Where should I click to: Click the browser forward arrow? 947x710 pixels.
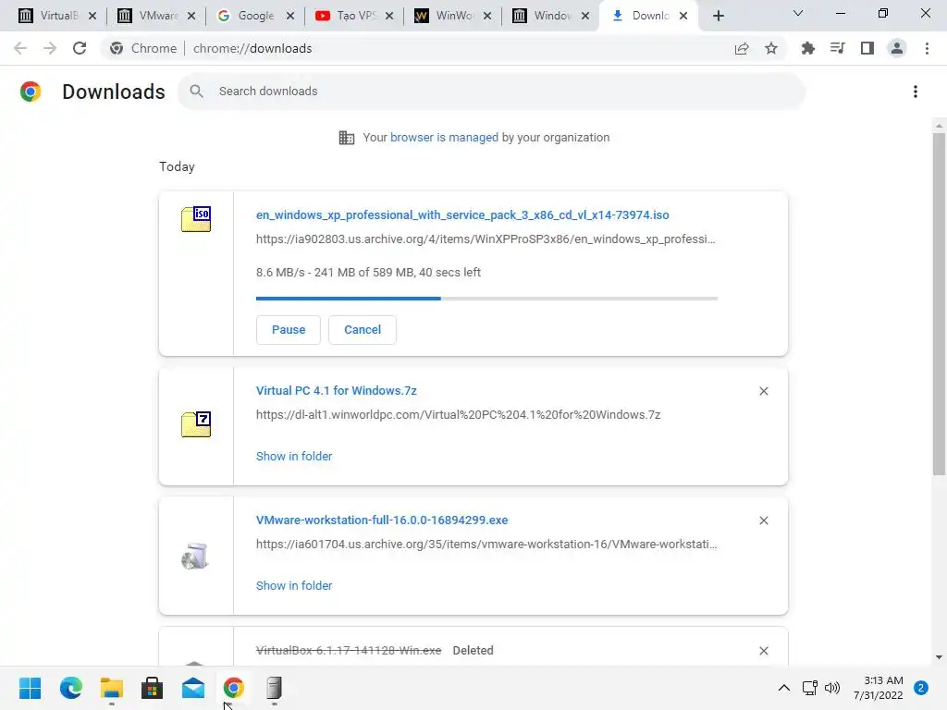(x=50, y=48)
